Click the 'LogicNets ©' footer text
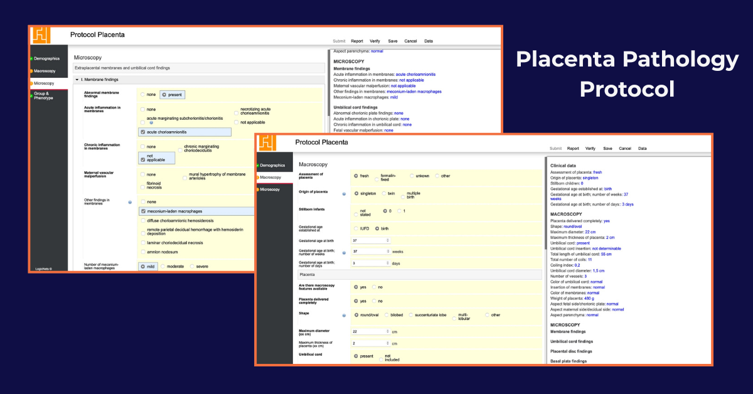This screenshot has width=753, height=394. tap(44, 269)
